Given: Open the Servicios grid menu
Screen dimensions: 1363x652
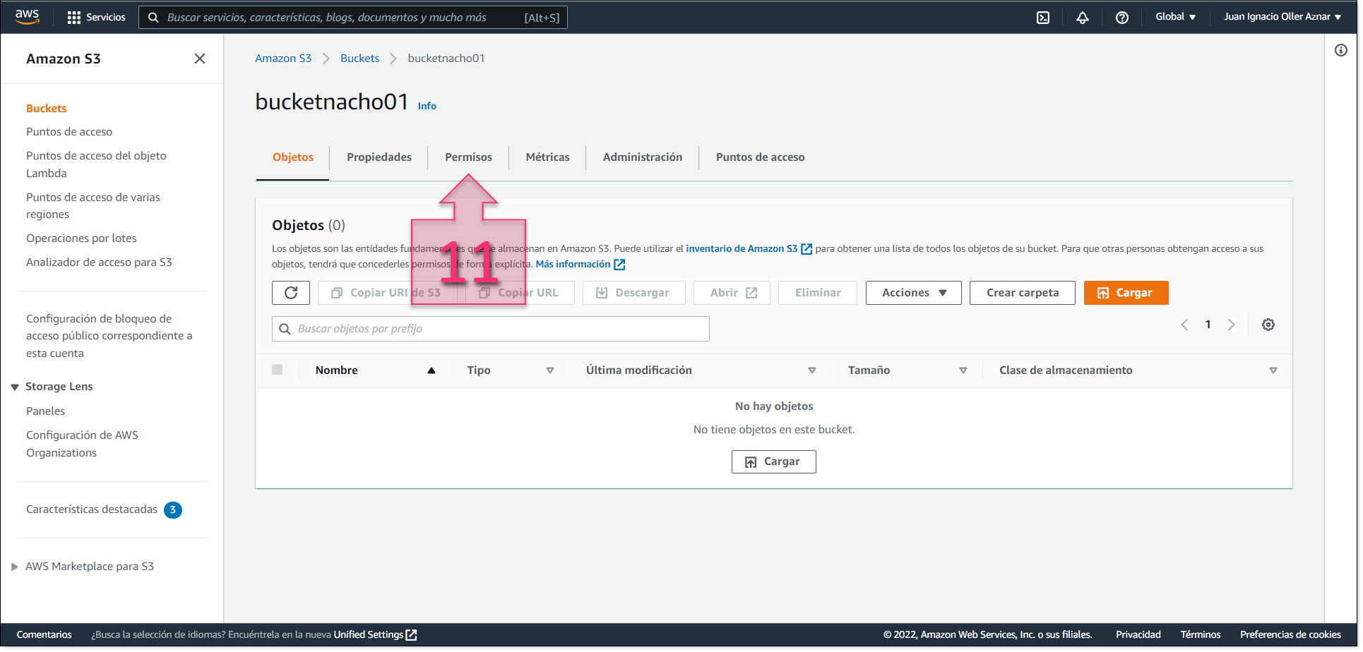Looking at the screenshot, I should [x=95, y=18].
